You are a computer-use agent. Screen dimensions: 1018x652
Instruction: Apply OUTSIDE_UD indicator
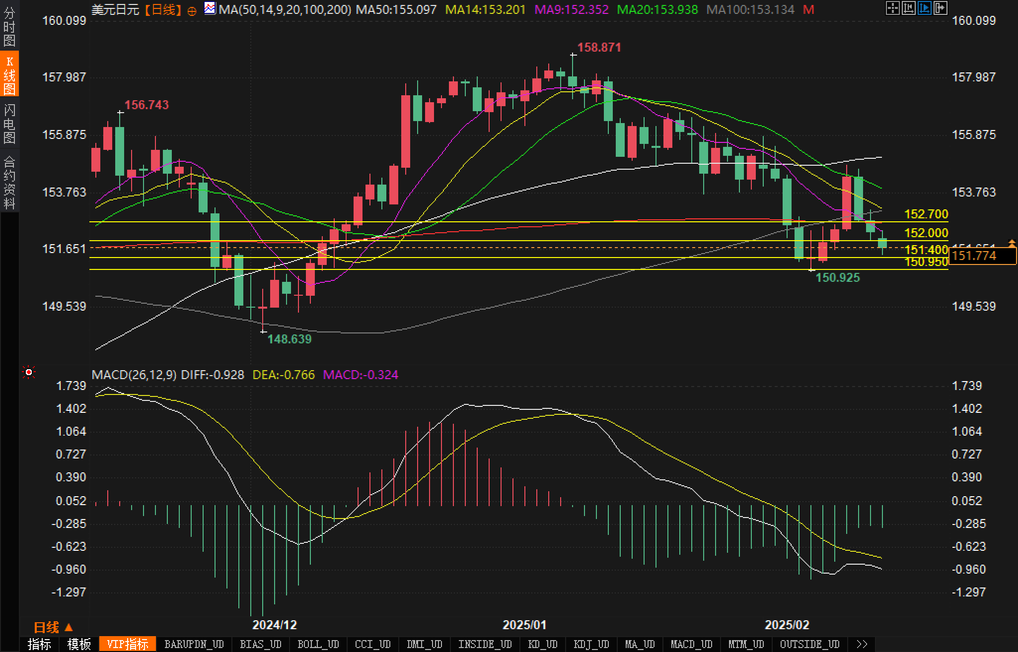point(810,644)
